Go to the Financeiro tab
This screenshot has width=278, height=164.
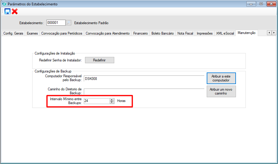(140, 33)
